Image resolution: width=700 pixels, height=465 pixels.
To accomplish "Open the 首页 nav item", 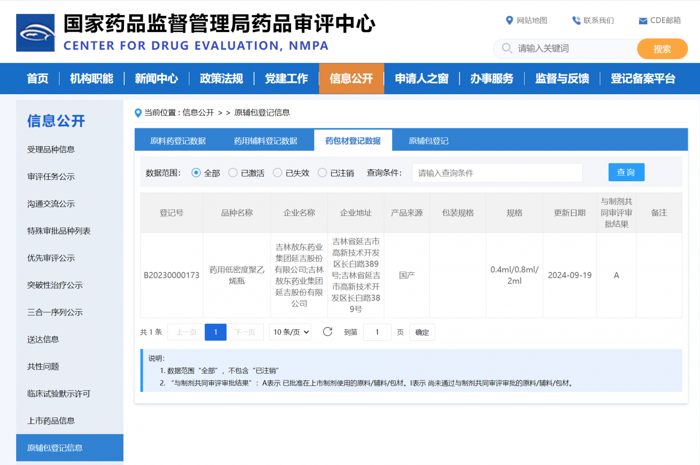I will pos(38,79).
